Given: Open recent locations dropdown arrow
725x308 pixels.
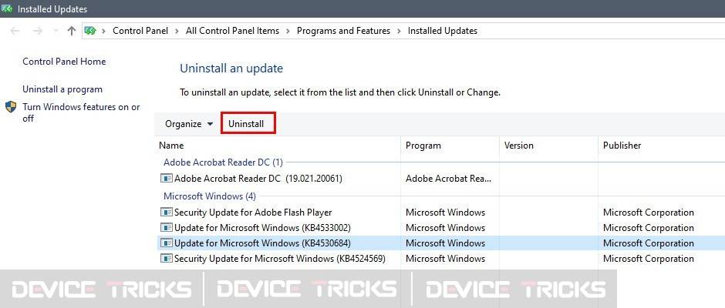Looking at the screenshot, I should click(x=56, y=31).
